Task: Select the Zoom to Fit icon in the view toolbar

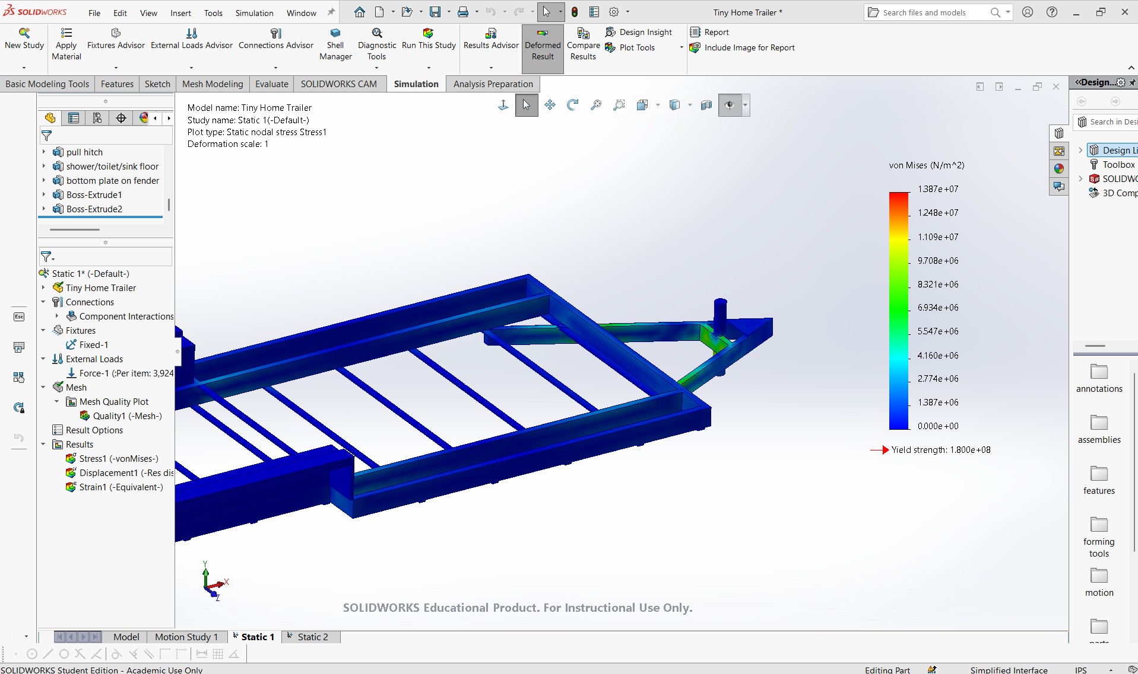Action: (596, 105)
